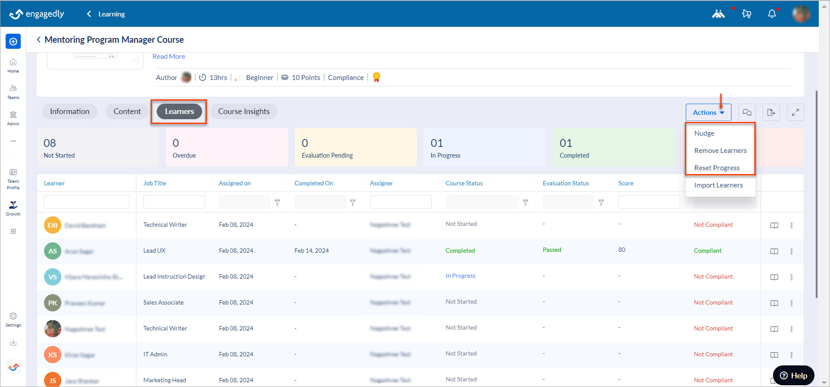Open row options for Lead UX learner
This screenshot has height=387, width=830.
click(792, 251)
